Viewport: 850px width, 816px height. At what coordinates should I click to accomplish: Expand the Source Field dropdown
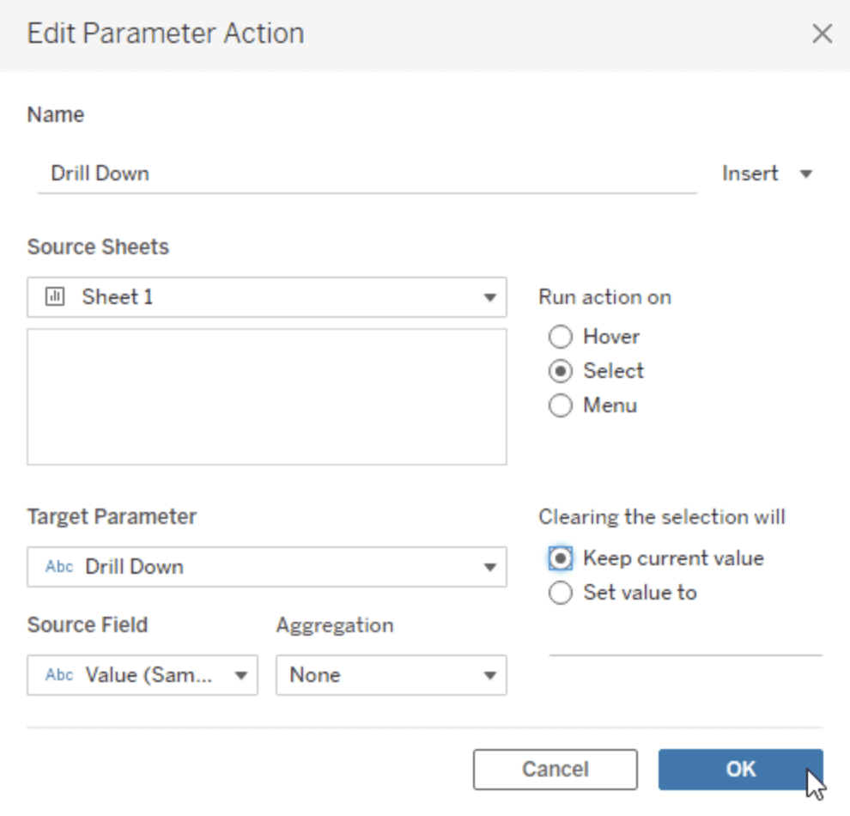coord(240,676)
